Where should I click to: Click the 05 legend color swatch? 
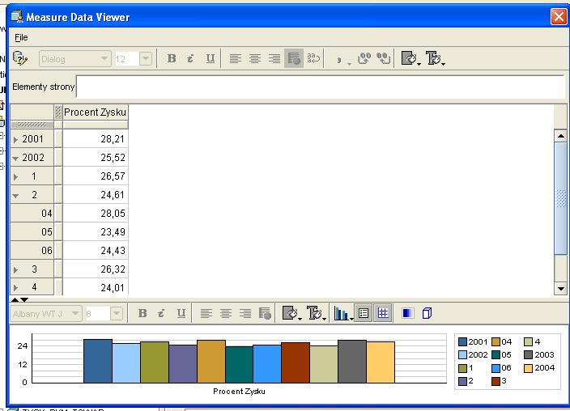click(x=496, y=355)
